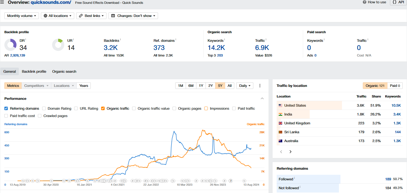Select the Paid 0 traffic tab
The height and width of the screenshot is (193, 407).
[x=395, y=86]
